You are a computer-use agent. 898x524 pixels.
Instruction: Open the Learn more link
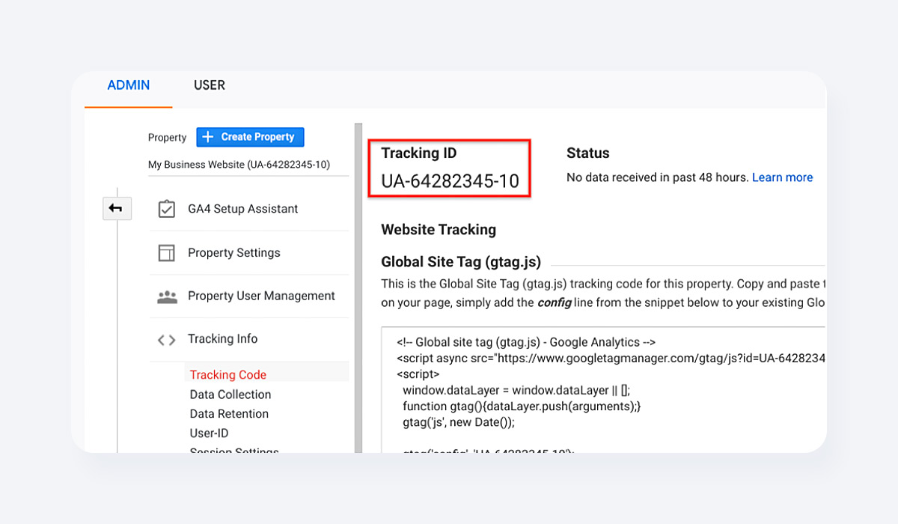782,177
